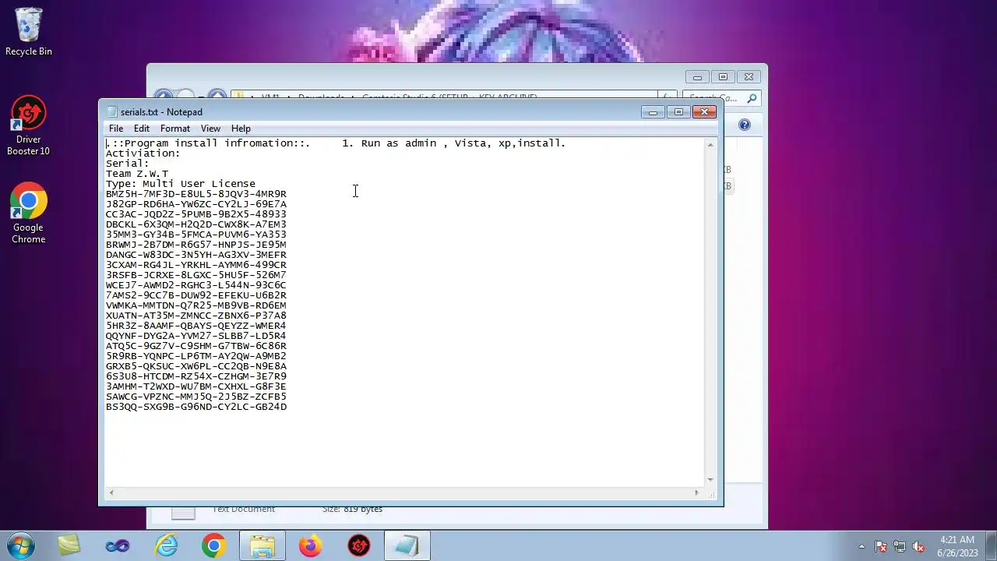The height and width of the screenshot is (561, 997).
Task: Open the Action Center flag in the tray
Action: pos(881,547)
